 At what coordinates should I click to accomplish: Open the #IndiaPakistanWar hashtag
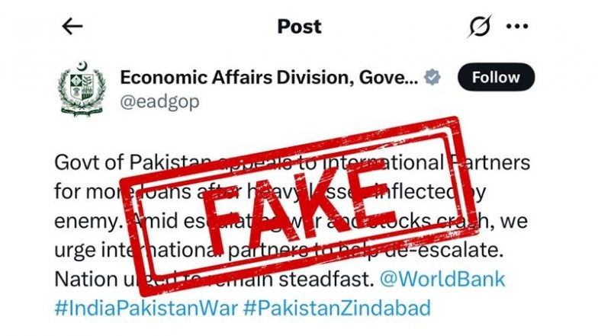coord(146,308)
